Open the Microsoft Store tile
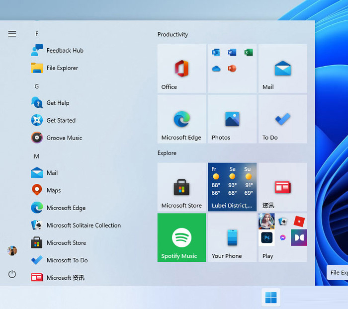The width and height of the screenshot is (348, 309). 181,187
